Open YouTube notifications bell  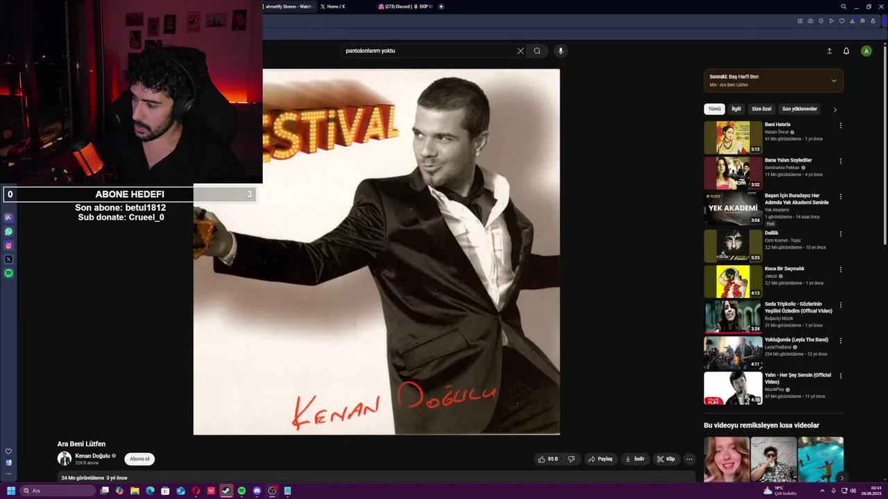click(846, 51)
